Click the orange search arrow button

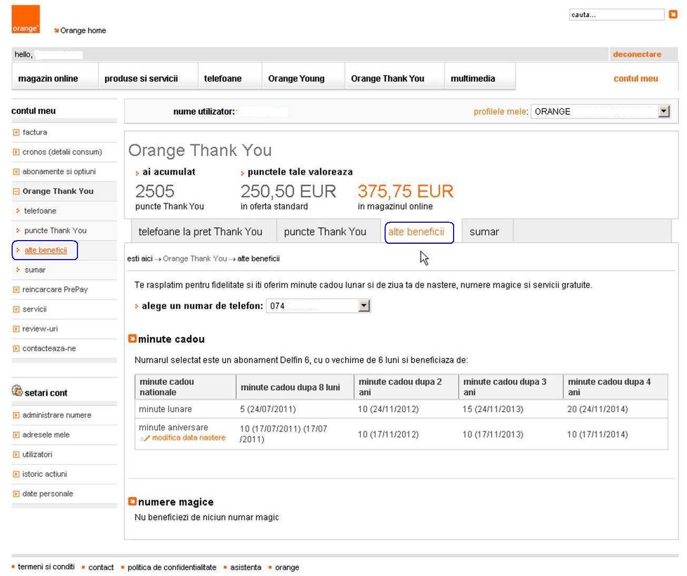(x=673, y=14)
